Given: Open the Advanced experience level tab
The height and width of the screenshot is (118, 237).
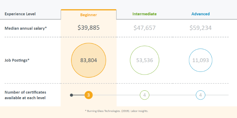Looking at the screenshot, I should click(x=201, y=14).
